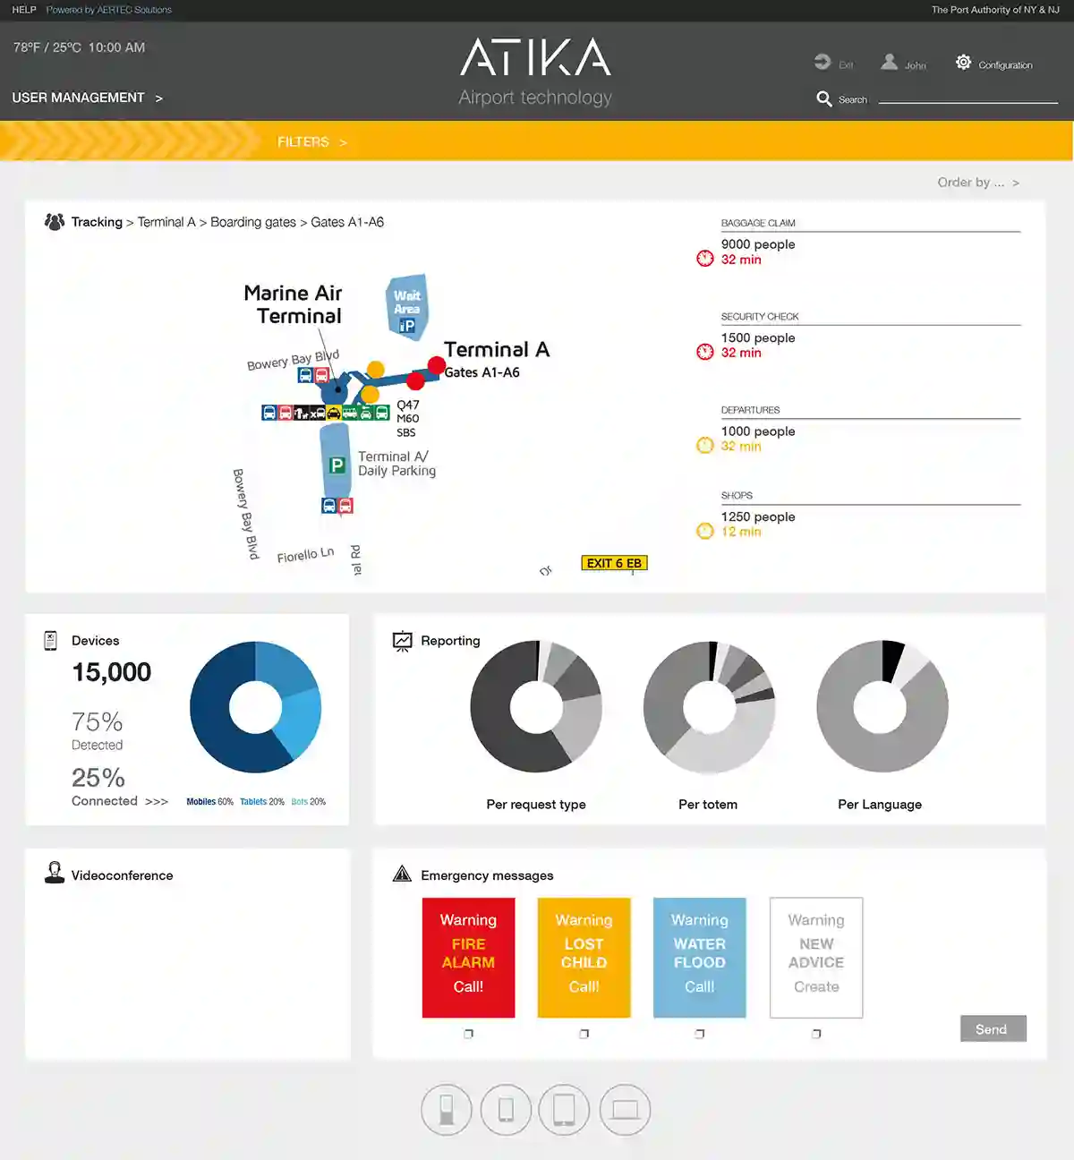Click the Emergency messages warning triangle icon
This screenshot has width=1074, height=1160.
coord(403,874)
